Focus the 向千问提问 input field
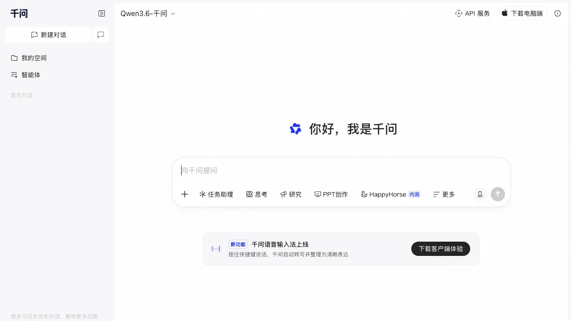The height and width of the screenshot is (321, 571). pyautogui.click(x=341, y=170)
